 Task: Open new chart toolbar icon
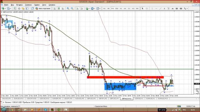point(3,8)
